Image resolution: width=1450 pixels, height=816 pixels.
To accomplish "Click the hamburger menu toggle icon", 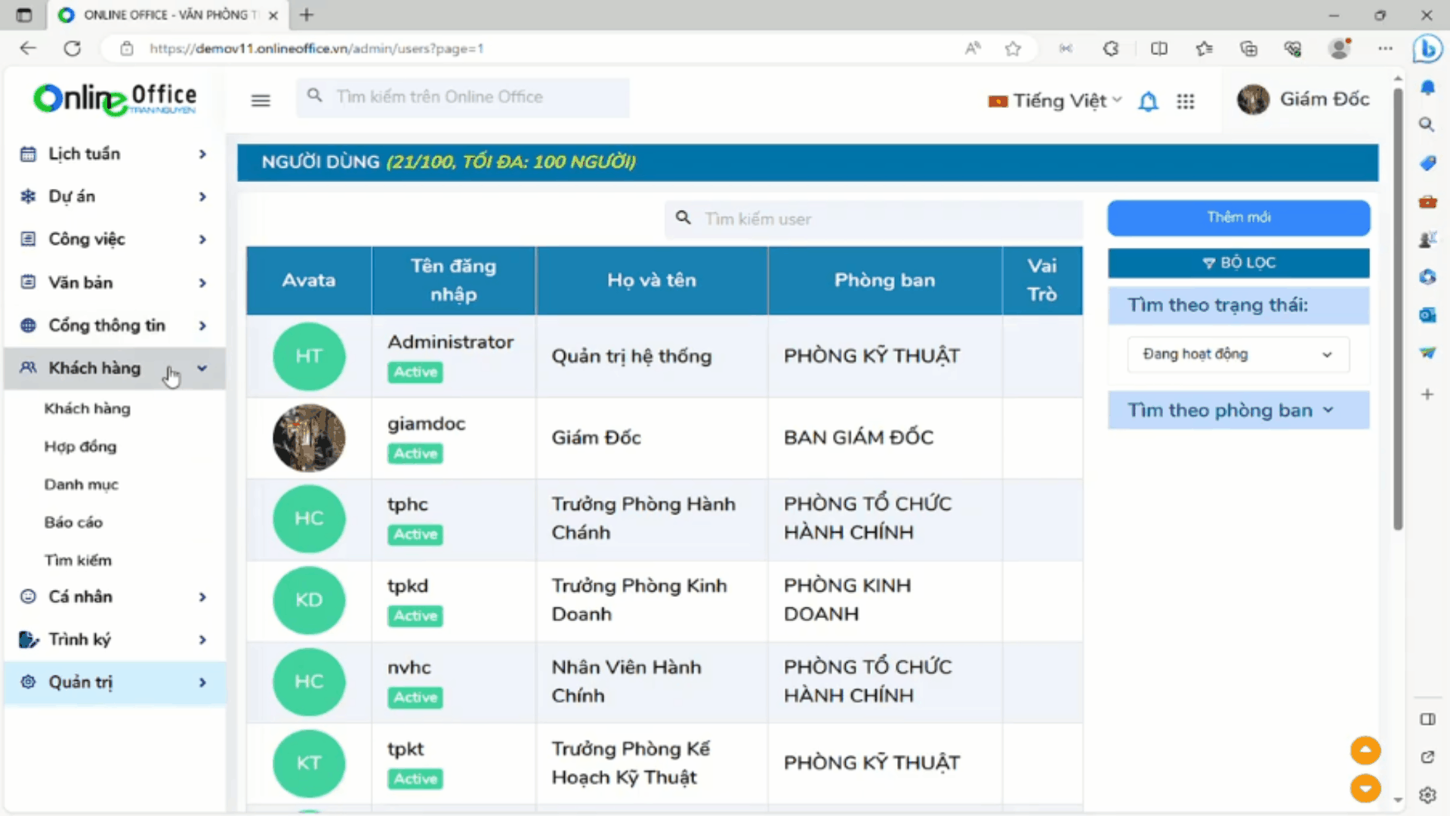I will click(261, 100).
